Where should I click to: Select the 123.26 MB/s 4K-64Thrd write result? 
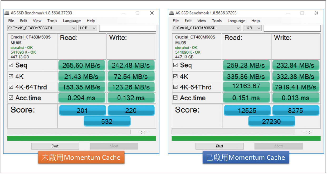[x=131, y=87]
